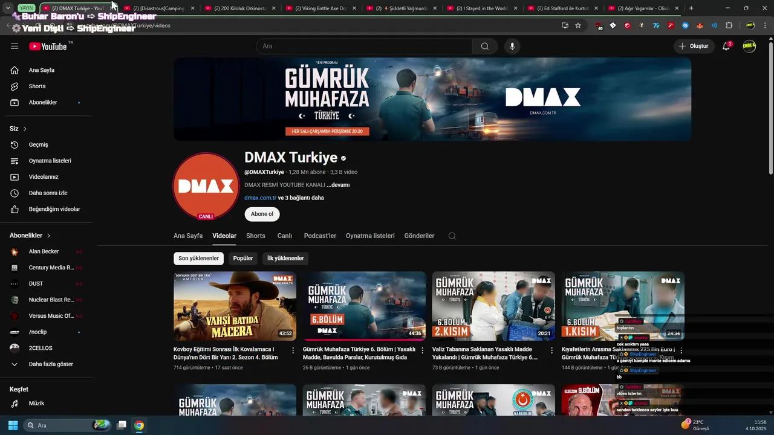
Task: Open the DMAX Turkiye channel avatar
Action: pyautogui.click(x=206, y=186)
